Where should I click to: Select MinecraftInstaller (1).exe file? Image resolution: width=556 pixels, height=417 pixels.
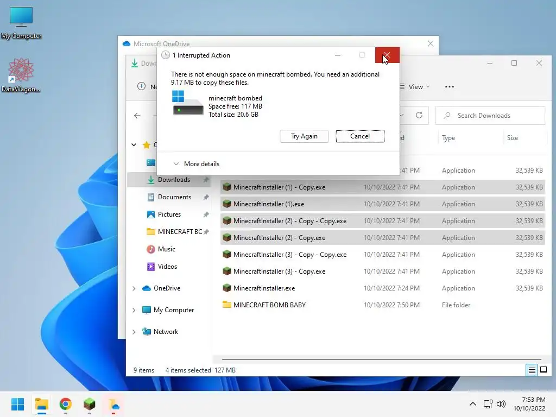click(x=382, y=204)
